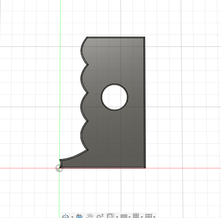Select the Zoom magnifier tool

coord(100,216)
